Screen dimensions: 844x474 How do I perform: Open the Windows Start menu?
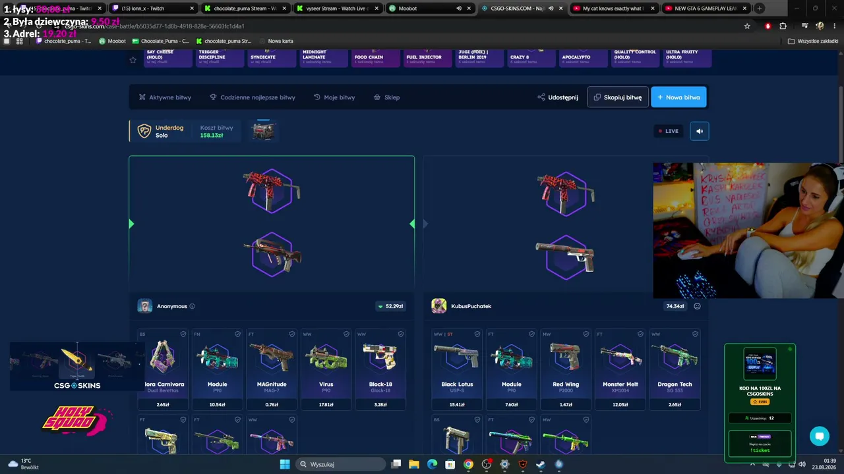click(285, 464)
